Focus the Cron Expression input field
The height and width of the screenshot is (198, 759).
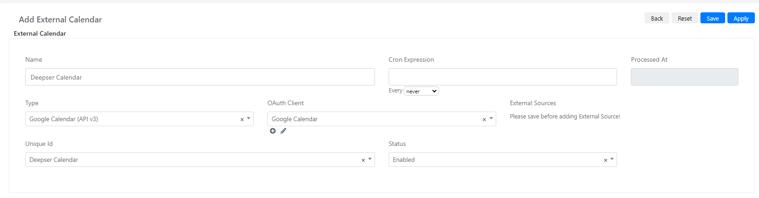(x=503, y=77)
